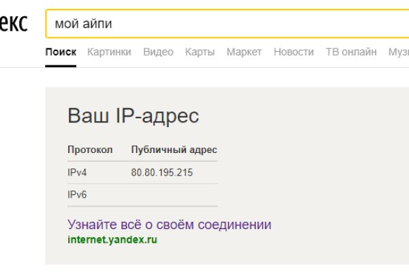Image resolution: width=409 pixels, height=272 pixels.
Task: Switch to the Новости tab
Action: click(293, 52)
